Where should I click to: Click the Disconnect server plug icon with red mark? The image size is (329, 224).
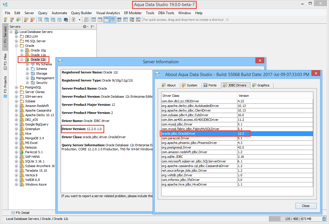(33, 20)
